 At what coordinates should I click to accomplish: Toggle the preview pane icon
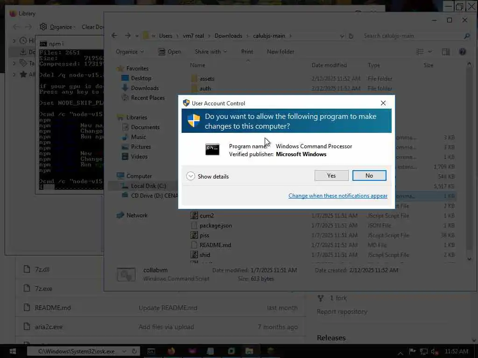pos(446,52)
